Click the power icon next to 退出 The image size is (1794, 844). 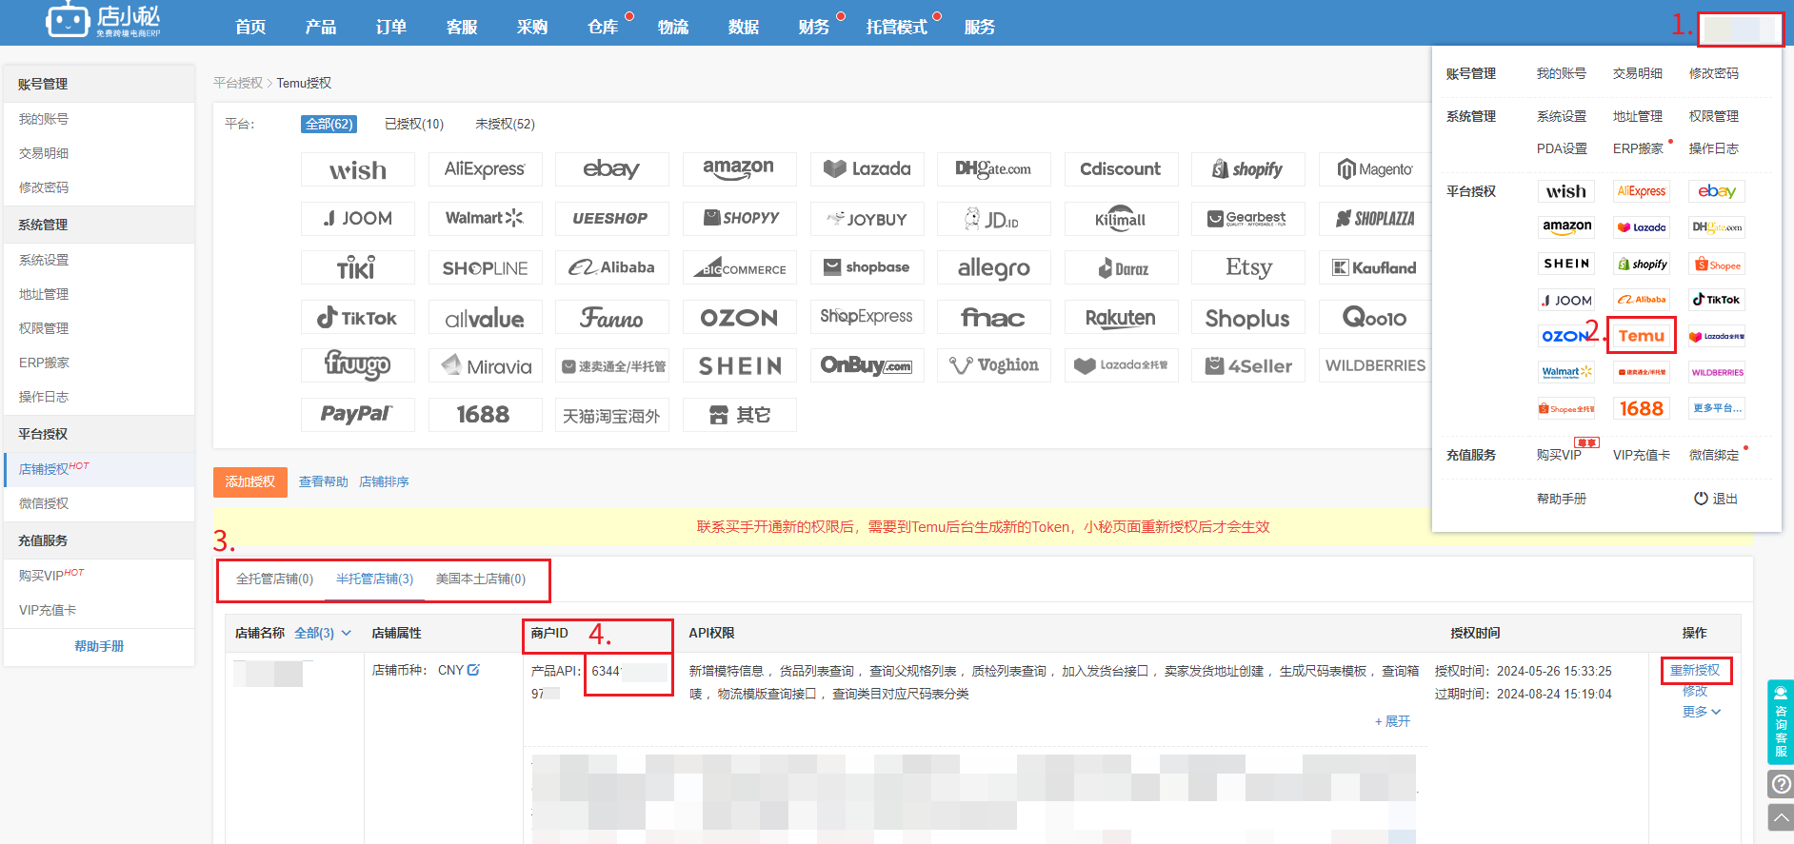point(1701,499)
